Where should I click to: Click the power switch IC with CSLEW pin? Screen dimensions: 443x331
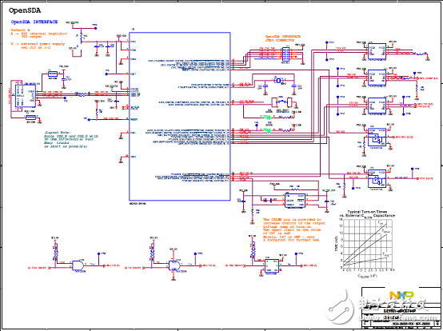(x=295, y=201)
